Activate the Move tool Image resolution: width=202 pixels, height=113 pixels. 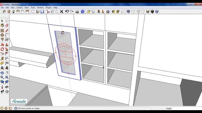pos(2,45)
